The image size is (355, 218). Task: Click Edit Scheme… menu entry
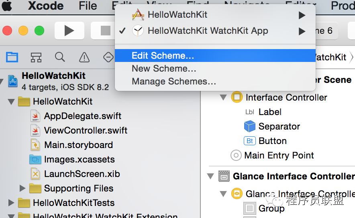coord(215,56)
